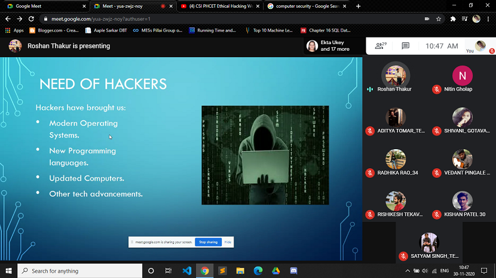Click muted mic icon beside Satyam Singh
The image size is (496, 278).
pyautogui.click(x=403, y=256)
